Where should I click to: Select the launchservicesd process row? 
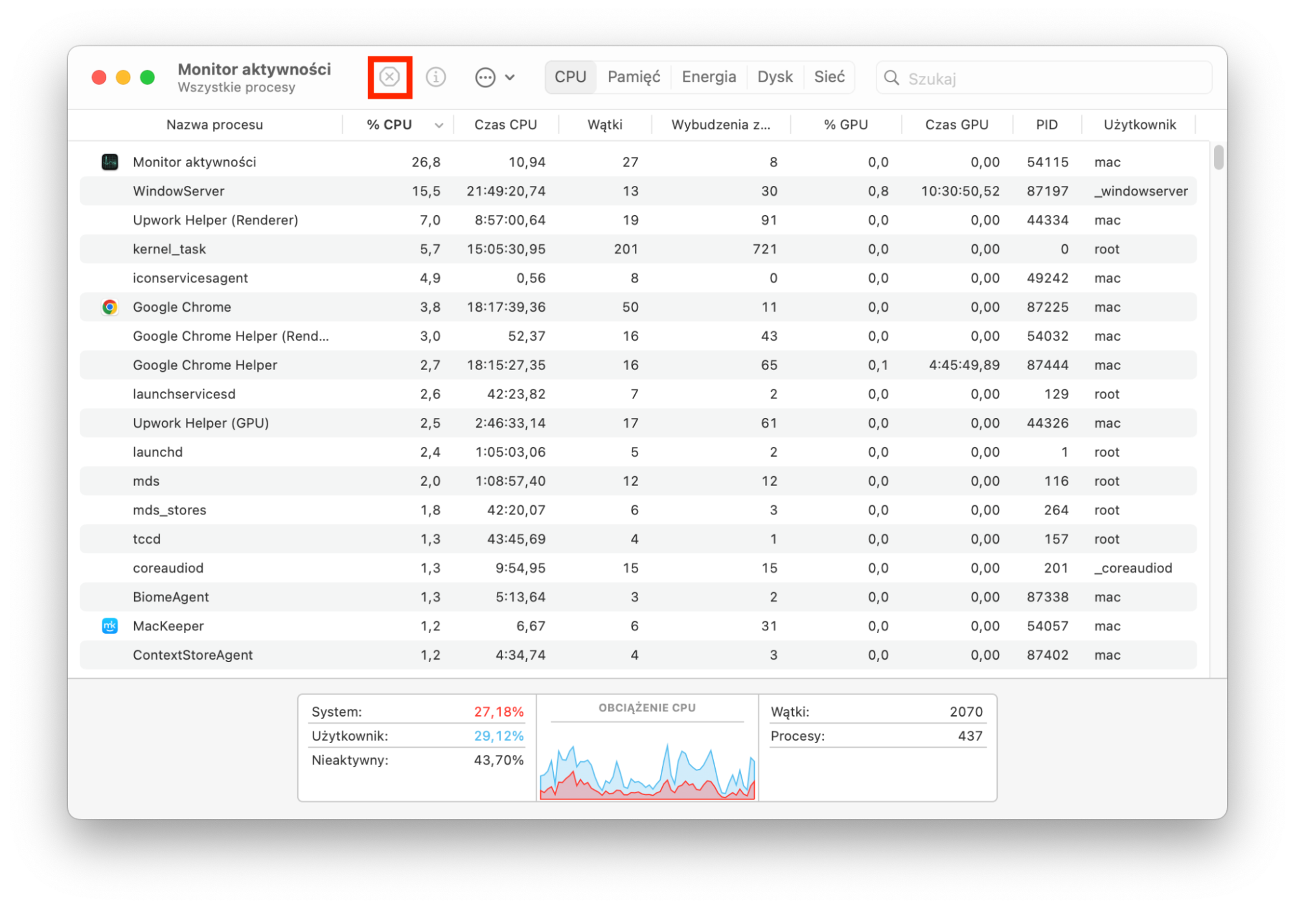point(638,394)
